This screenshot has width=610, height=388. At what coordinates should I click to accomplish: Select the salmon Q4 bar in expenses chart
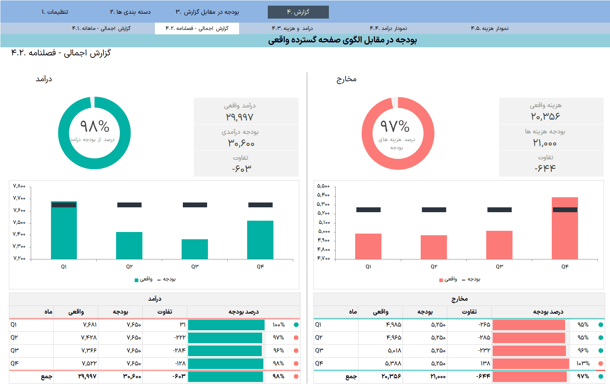point(565,228)
